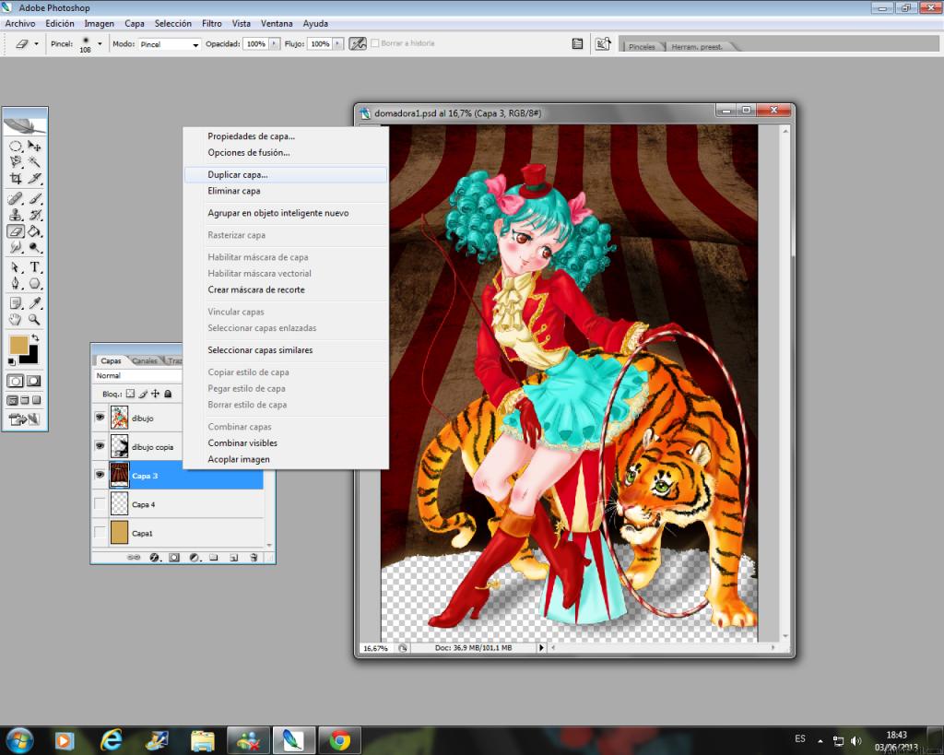Select the History Brush tool

(x=34, y=215)
